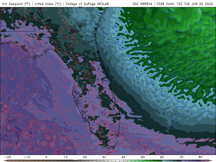The image size is (216, 162).
Task: Click the '40' color scale label
Action: point(123,157)
